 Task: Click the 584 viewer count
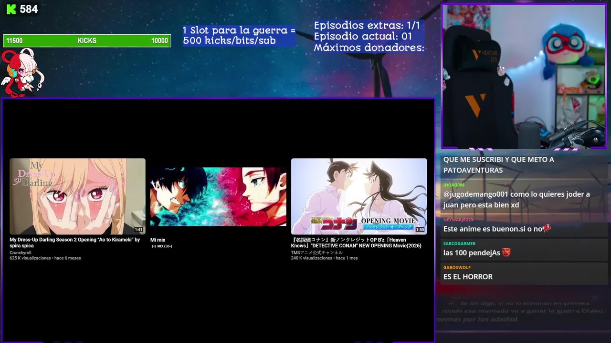pos(29,9)
